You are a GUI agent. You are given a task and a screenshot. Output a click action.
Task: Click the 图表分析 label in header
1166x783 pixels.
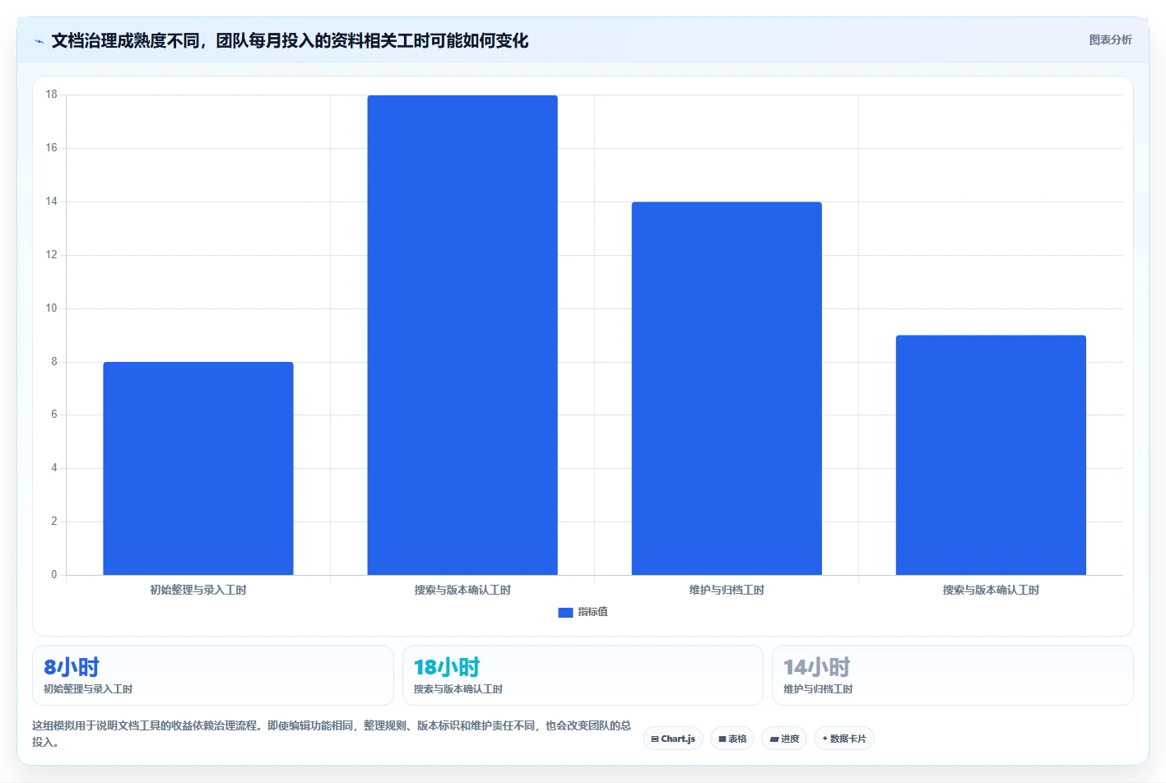[1110, 39]
